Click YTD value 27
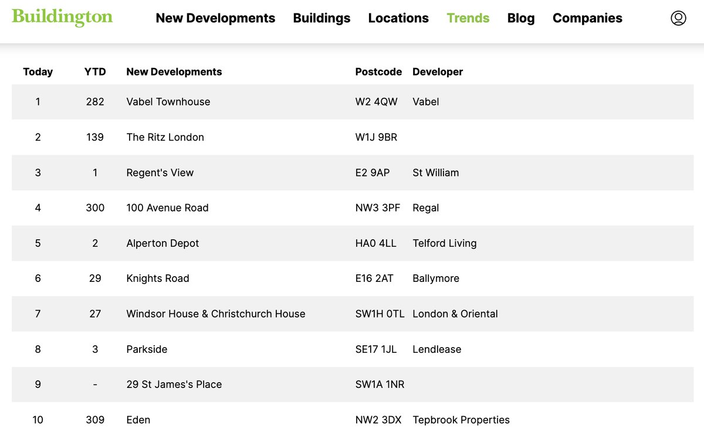The height and width of the screenshot is (436, 704). (x=95, y=314)
